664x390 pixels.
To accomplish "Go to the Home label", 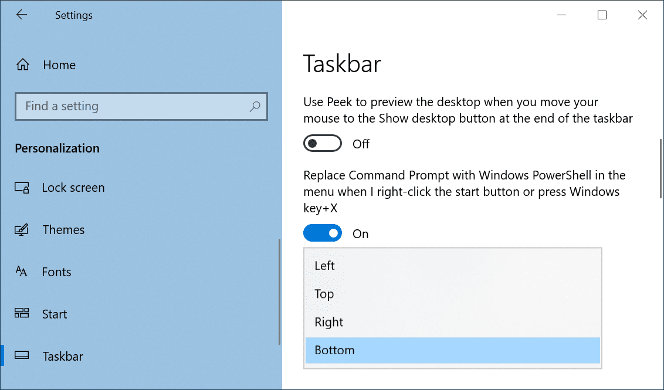I will click(59, 65).
